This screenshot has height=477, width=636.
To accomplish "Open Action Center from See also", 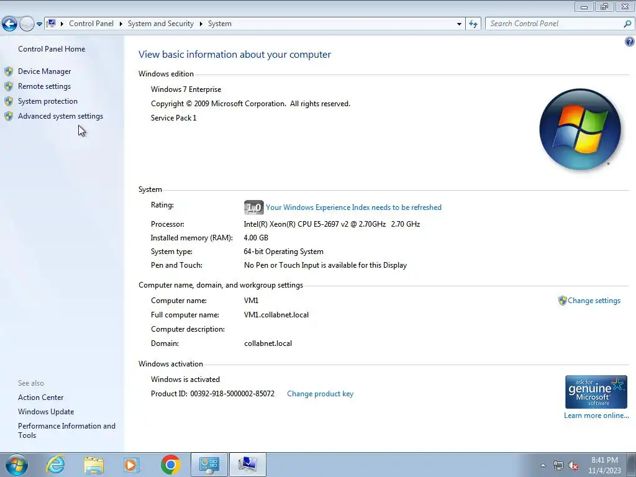I will point(40,397).
